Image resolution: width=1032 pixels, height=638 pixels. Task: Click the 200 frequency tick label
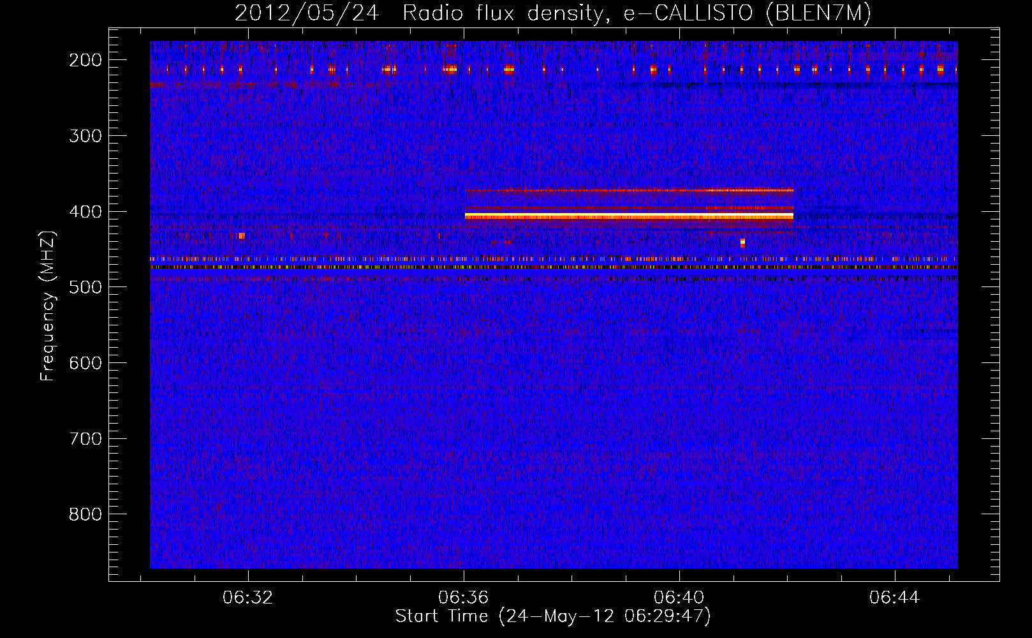click(85, 60)
